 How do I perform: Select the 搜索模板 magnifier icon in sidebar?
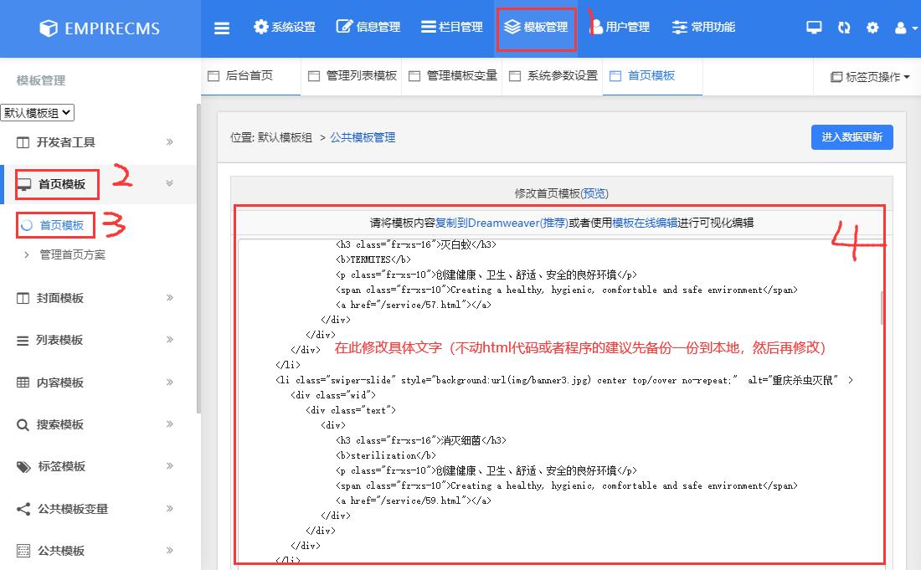click(x=21, y=424)
